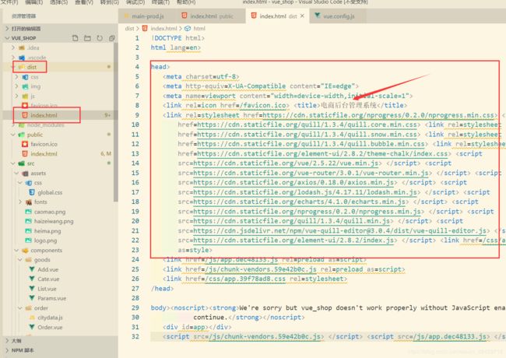Click html symbol in the breadcrumb
Screen dimensions: 506x358
(199, 28)
